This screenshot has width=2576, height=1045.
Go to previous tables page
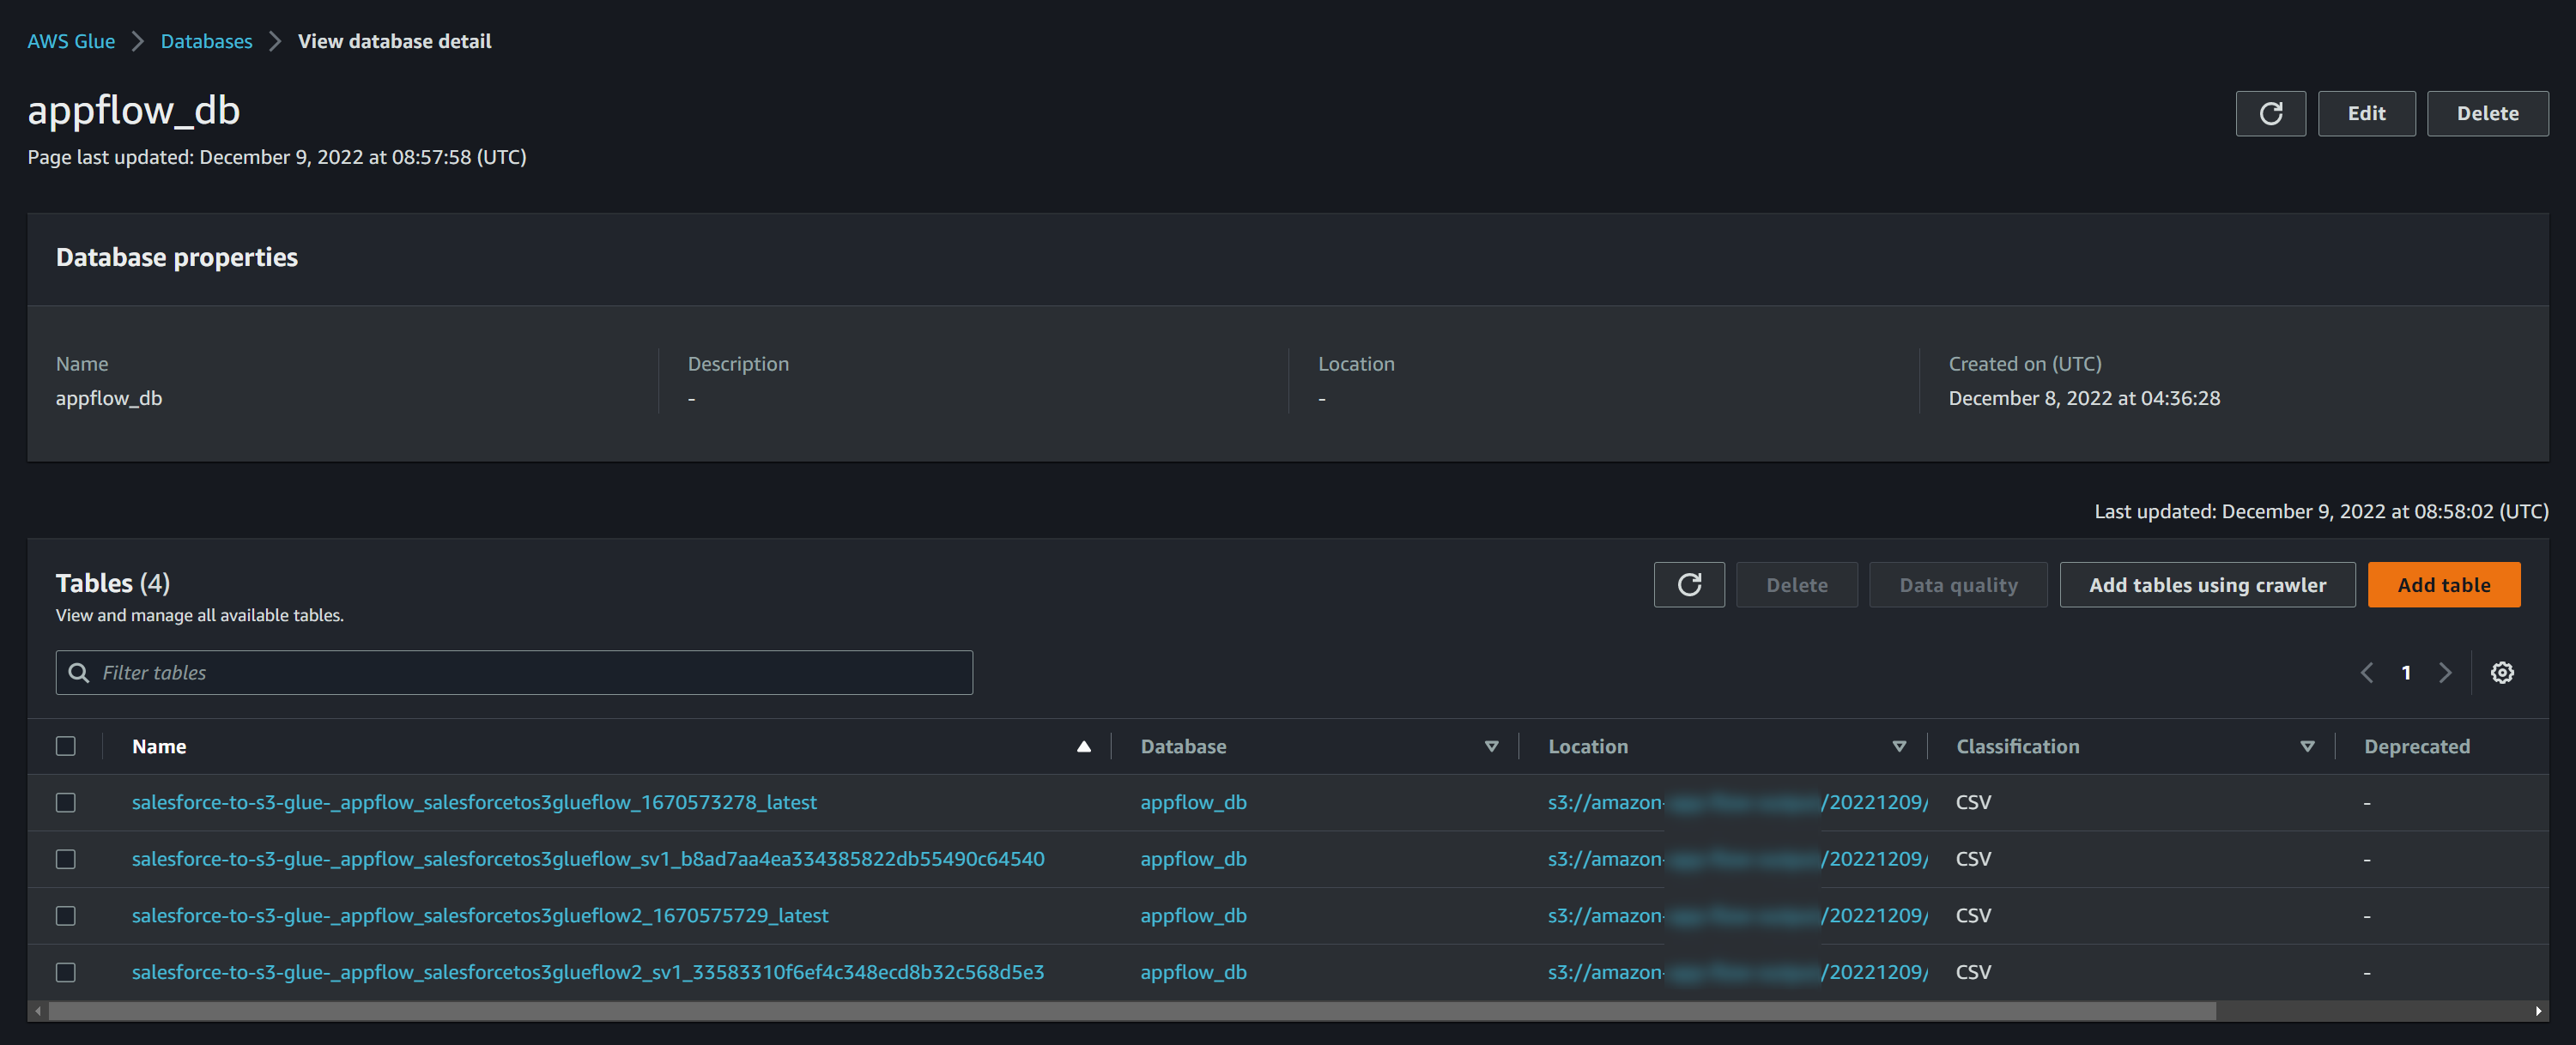point(2366,673)
